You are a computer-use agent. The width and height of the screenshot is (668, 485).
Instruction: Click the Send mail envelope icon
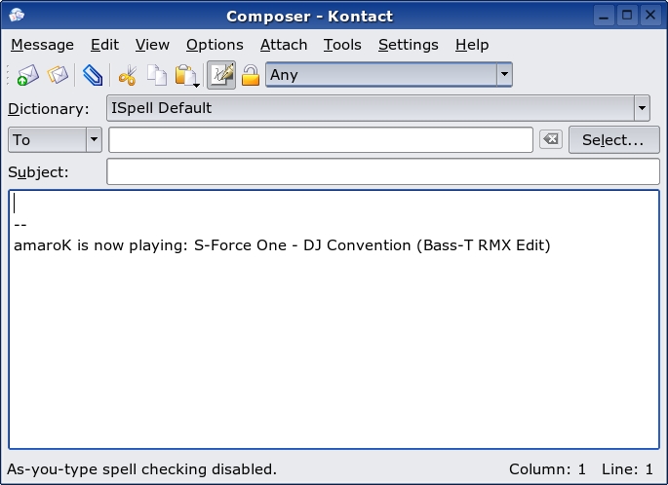point(28,75)
